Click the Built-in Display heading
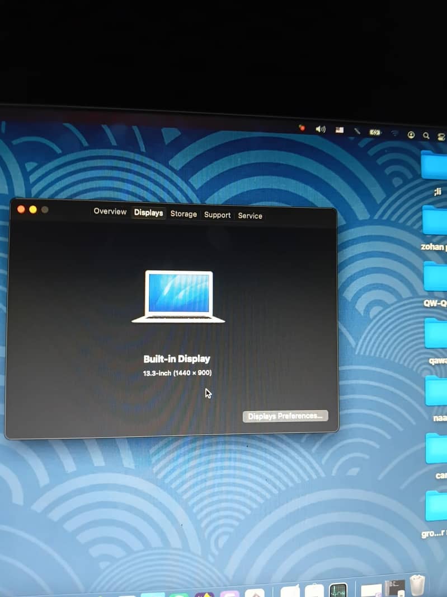 pos(177,359)
